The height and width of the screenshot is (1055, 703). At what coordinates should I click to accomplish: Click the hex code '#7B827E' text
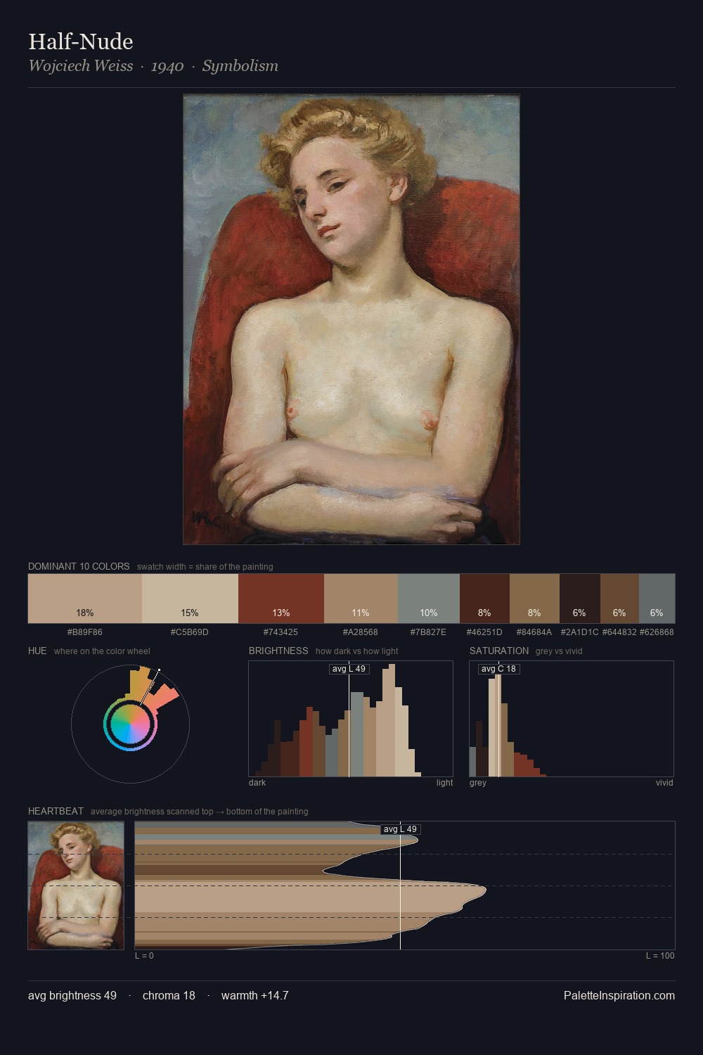click(429, 632)
